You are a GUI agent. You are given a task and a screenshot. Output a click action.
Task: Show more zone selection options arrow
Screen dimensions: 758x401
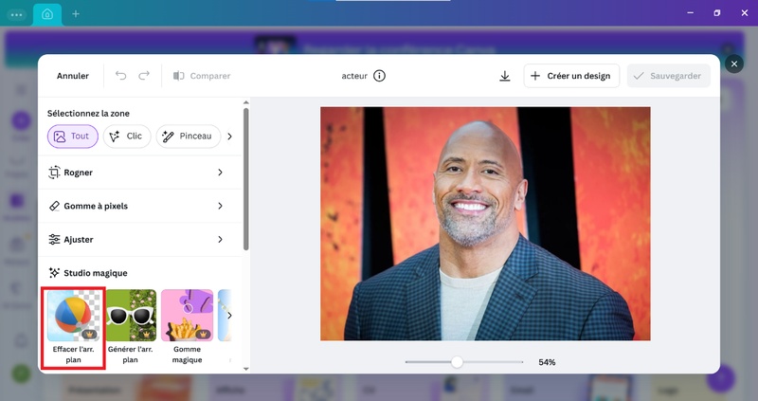point(229,137)
